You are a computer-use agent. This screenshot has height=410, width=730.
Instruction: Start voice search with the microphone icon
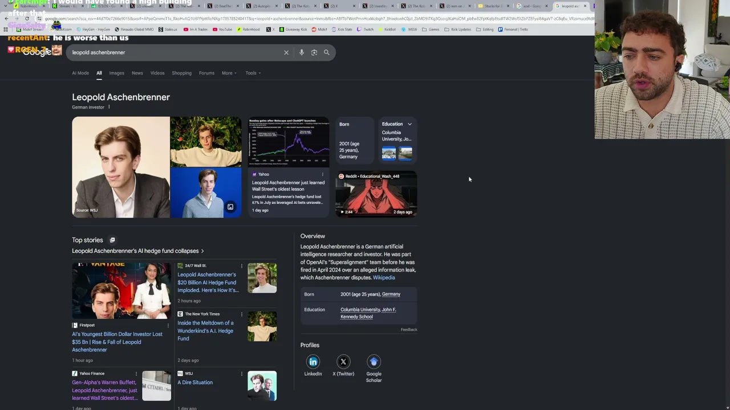[x=302, y=52]
